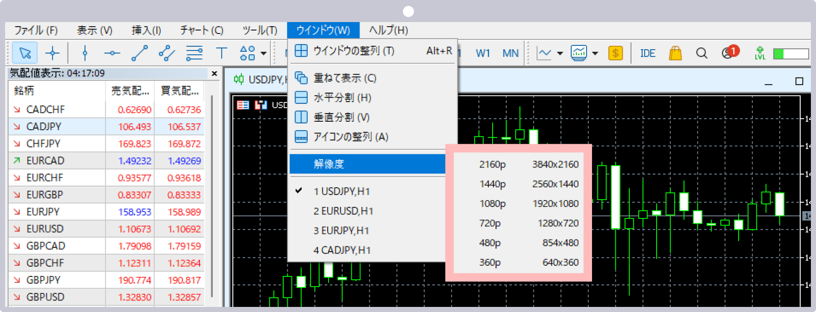Choose ウインドウの整列 (T) menu item
This screenshot has height=312, width=816.
[x=373, y=51]
